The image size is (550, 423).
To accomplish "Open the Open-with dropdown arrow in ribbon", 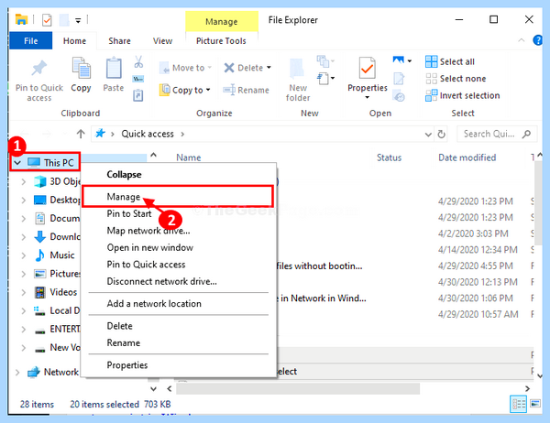I will pos(410,60).
